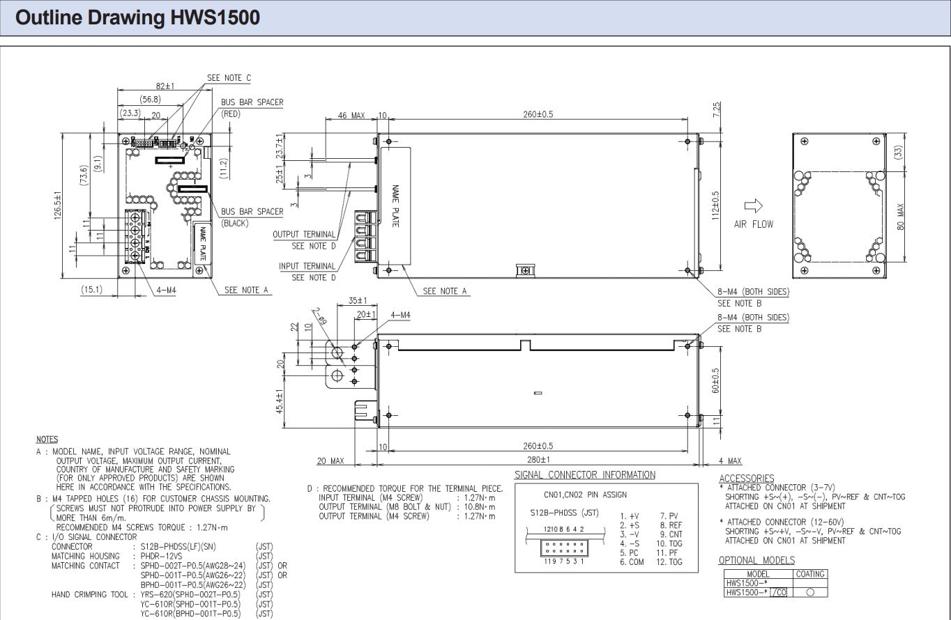Click the "NOTES" heading

47,440
